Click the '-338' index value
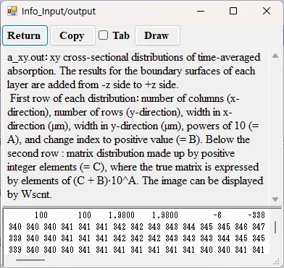 tap(256, 215)
